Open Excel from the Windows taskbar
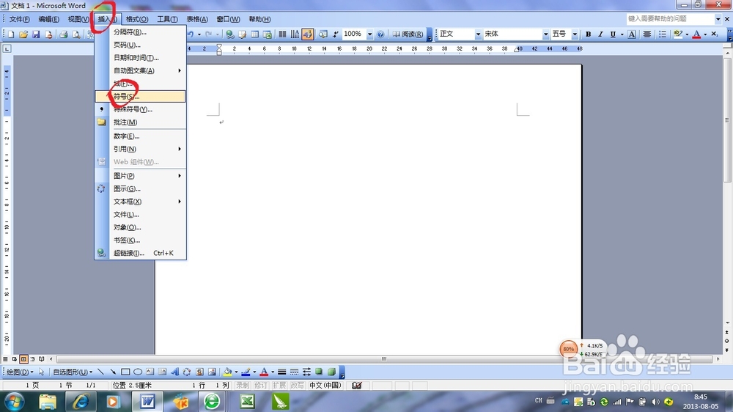 click(x=247, y=401)
